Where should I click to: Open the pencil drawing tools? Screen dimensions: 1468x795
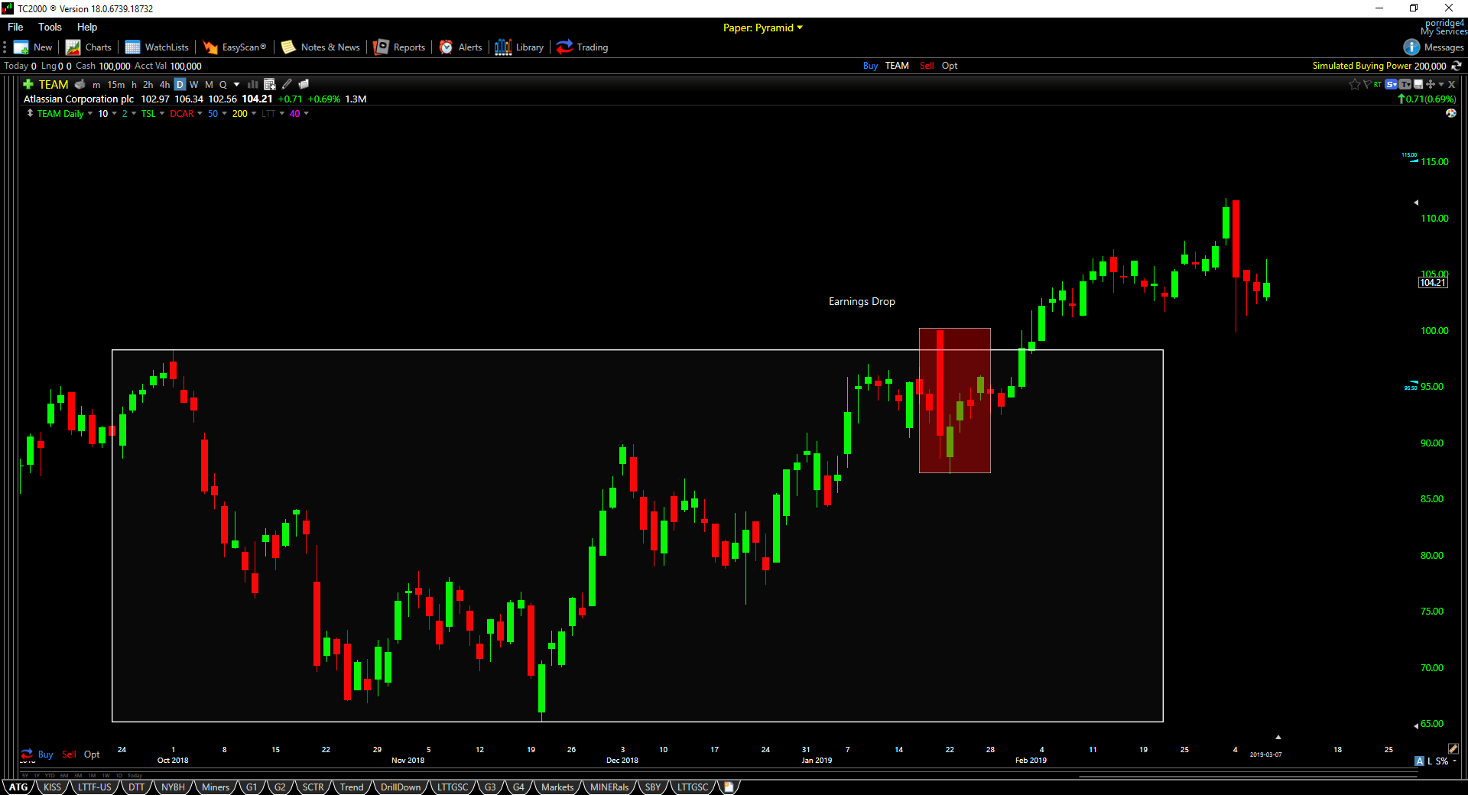287,84
